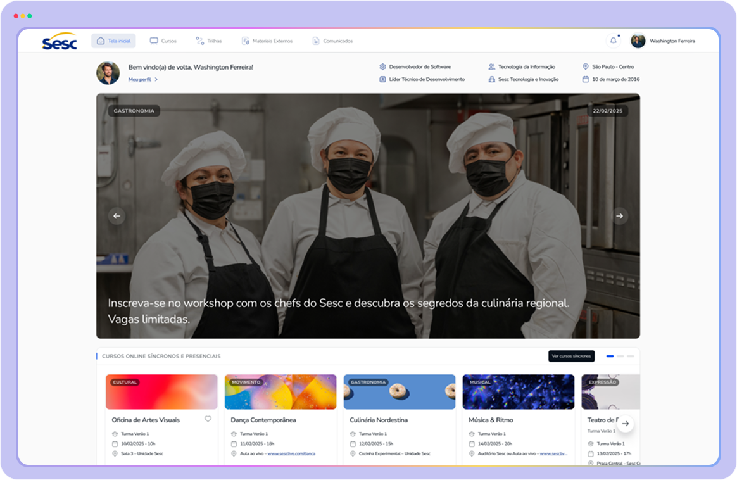
Task: Click Turma Verão 1 icon on Dança Contemporânea
Action: (234, 434)
